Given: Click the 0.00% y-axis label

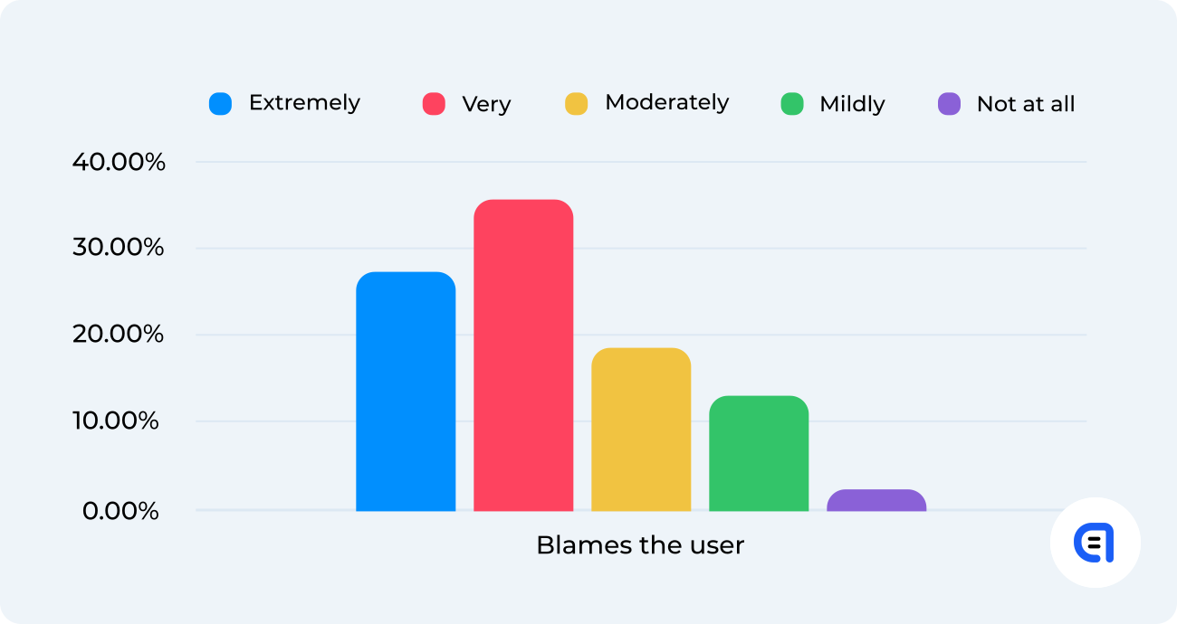Looking at the screenshot, I should [x=120, y=511].
